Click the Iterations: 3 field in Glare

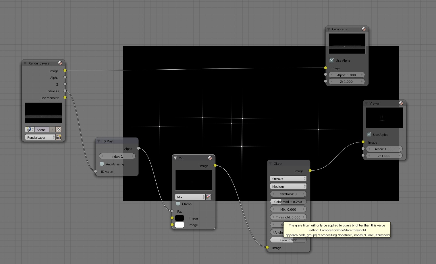[288, 194]
